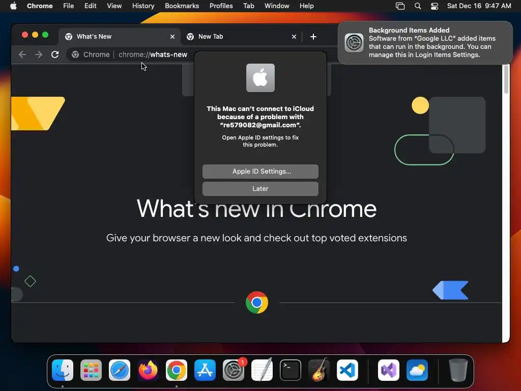Screen dimensions: 521x391
Task: Open the History menu
Action: [143, 6]
